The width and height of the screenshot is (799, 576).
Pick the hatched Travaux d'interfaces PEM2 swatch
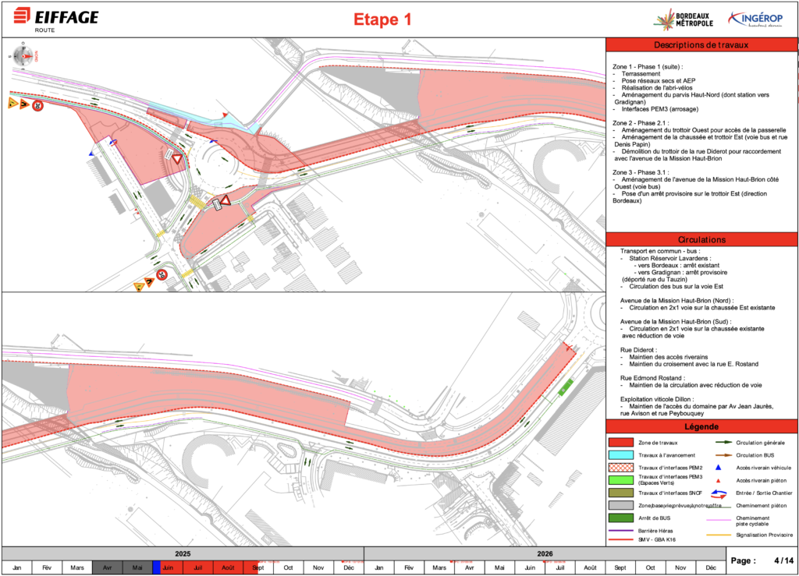(620, 468)
